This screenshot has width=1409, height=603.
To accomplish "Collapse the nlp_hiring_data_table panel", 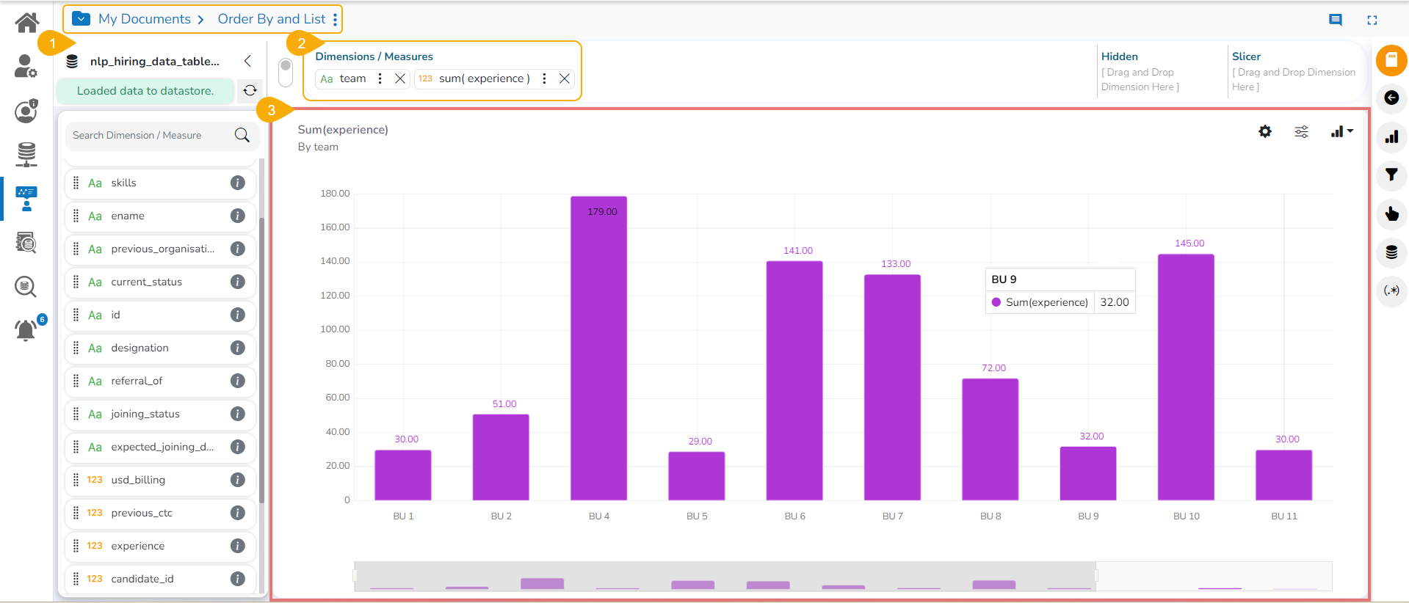I will click(x=248, y=61).
